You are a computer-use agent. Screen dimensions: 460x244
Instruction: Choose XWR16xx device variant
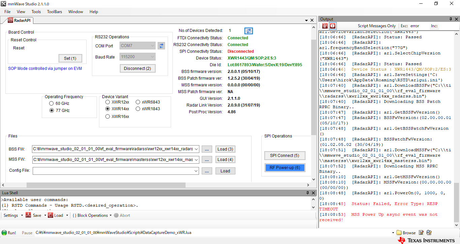(x=107, y=117)
